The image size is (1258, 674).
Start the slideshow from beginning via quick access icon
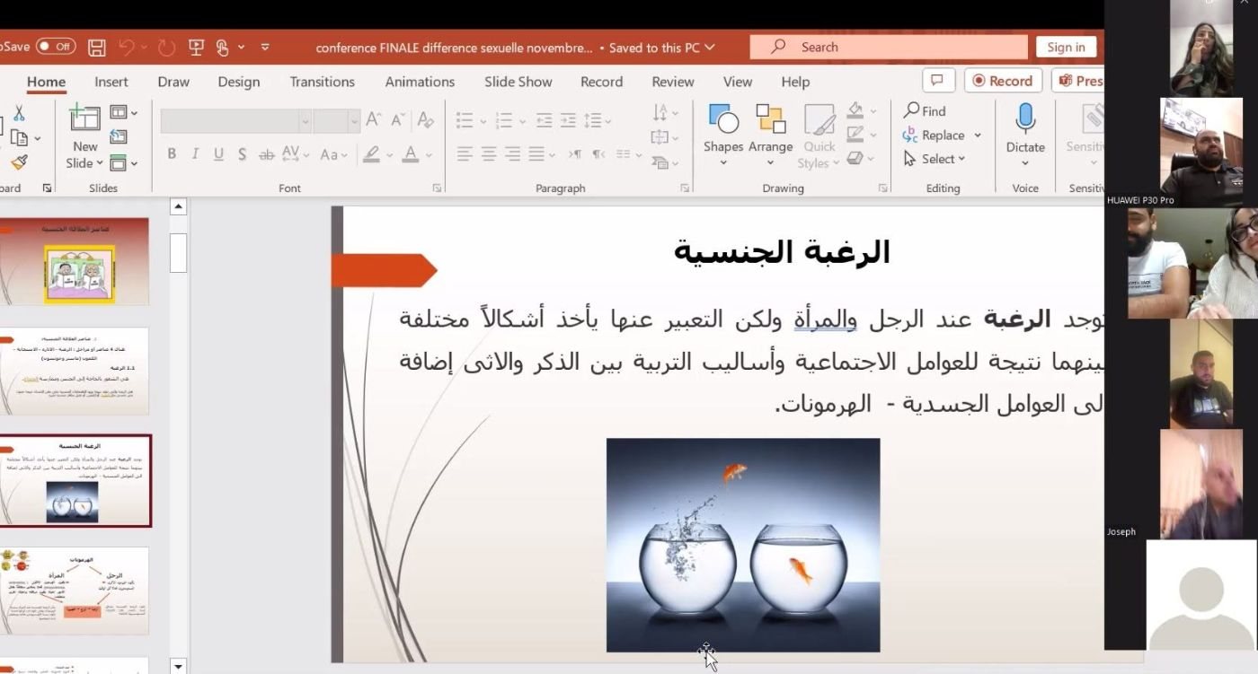point(196,48)
